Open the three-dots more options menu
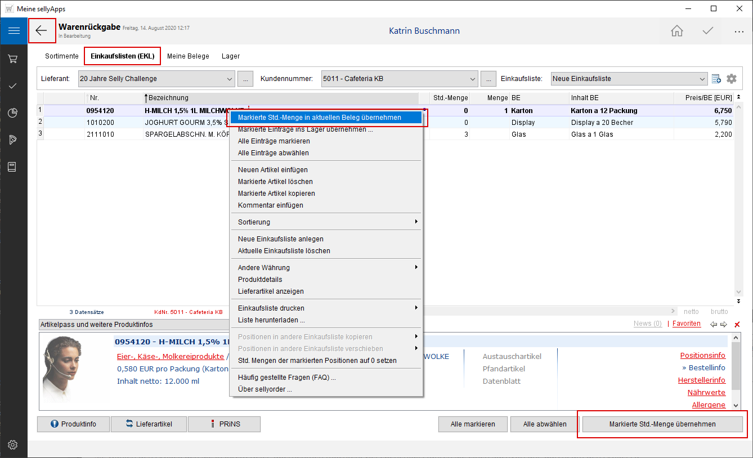Viewport: 753px width, 458px height. 739,32
